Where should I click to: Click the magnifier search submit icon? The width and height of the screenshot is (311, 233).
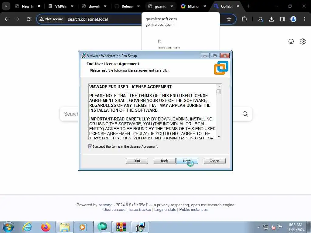tap(245, 114)
